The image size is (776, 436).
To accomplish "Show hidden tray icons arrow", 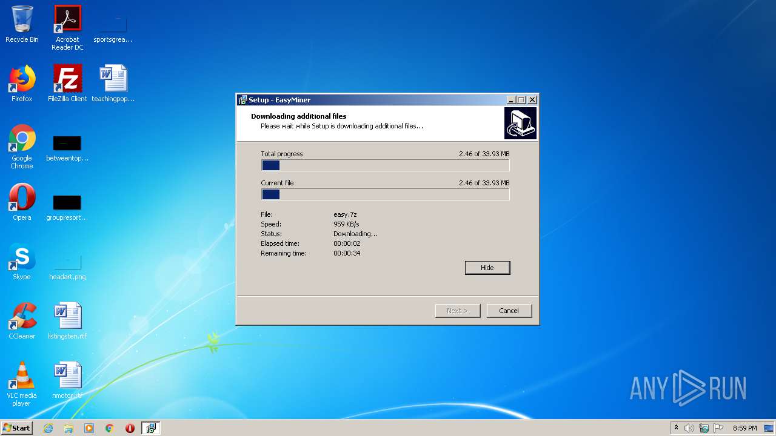I will point(677,428).
